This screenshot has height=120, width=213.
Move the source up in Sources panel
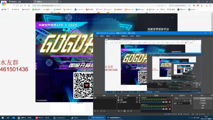[128, 111]
